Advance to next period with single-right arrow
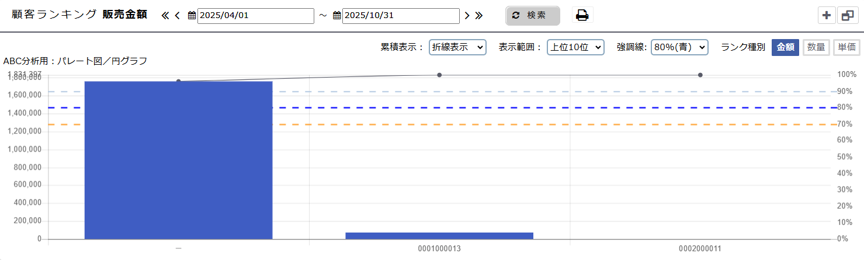Viewport: 864px width, 260px height. 467,16
